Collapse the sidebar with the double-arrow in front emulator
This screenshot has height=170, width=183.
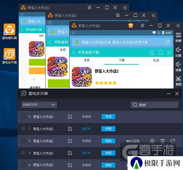click(x=178, y=26)
